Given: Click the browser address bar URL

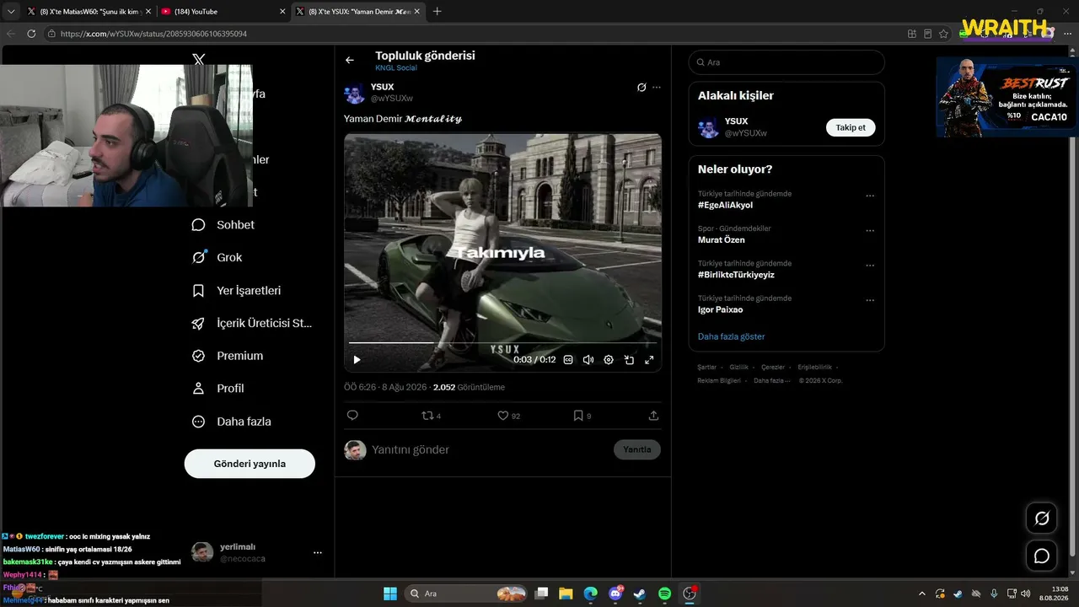Looking at the screenshot, I should (153, 34).
